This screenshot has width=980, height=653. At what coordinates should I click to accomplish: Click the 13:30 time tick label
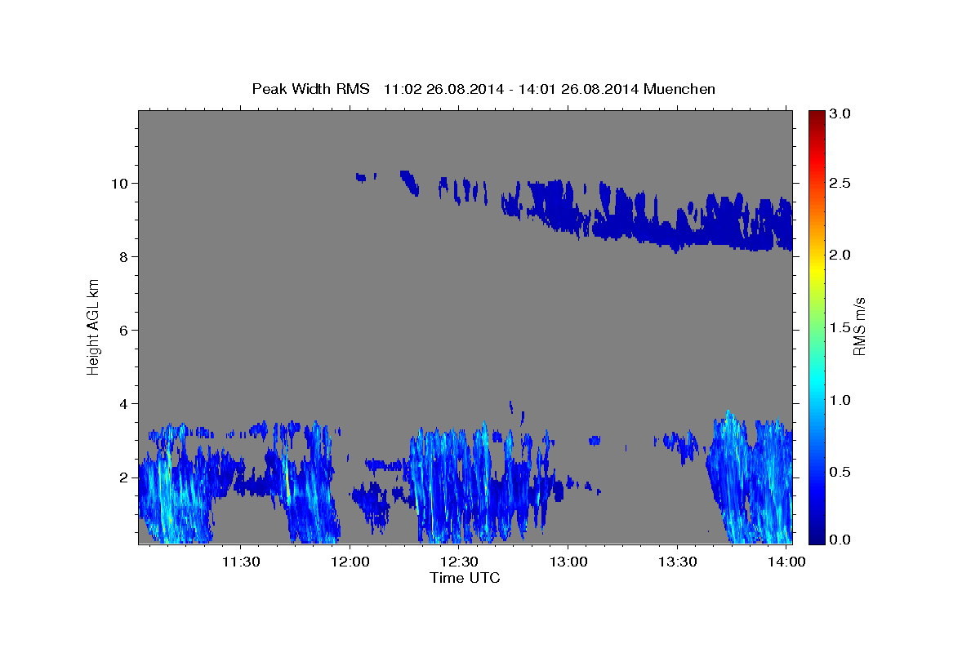click(x=678, y=562)
